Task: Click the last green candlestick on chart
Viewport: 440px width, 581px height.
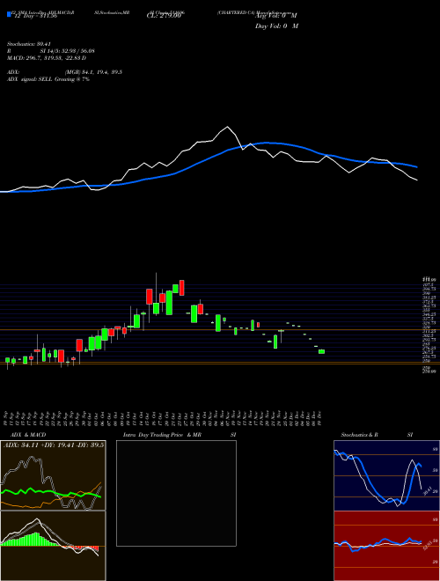Action: click(321, 351)
